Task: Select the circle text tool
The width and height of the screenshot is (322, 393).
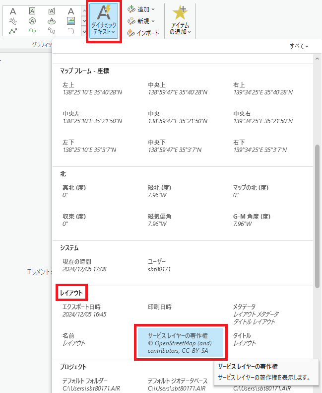Action: tap(32, 21)
